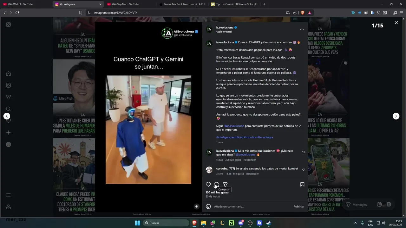Open Discord from the taskbar
This screenshot has height=228, width=406.
241,223
